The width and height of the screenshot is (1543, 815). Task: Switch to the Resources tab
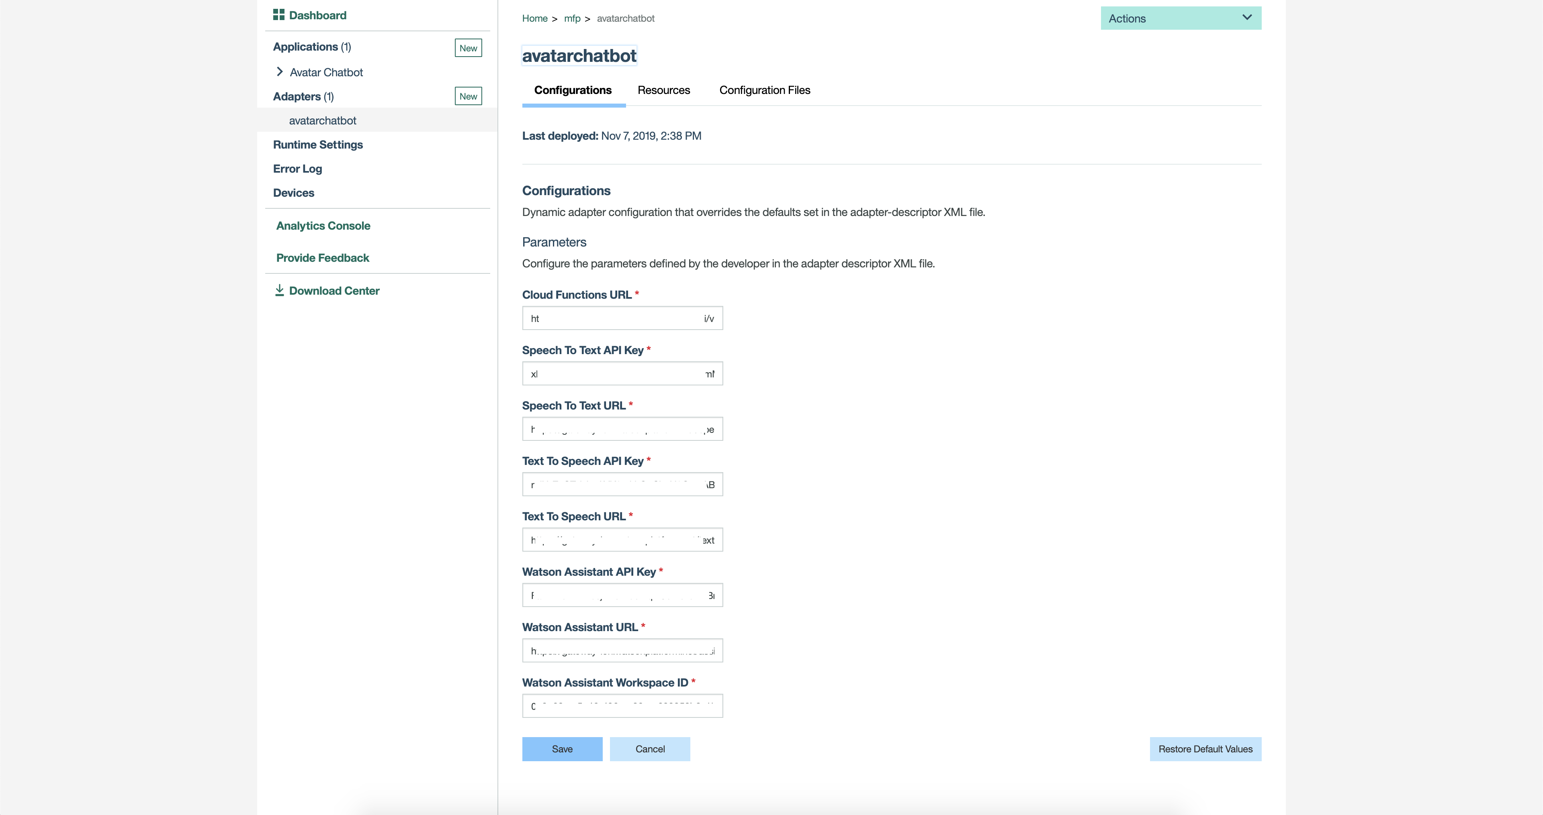[663, 90]
